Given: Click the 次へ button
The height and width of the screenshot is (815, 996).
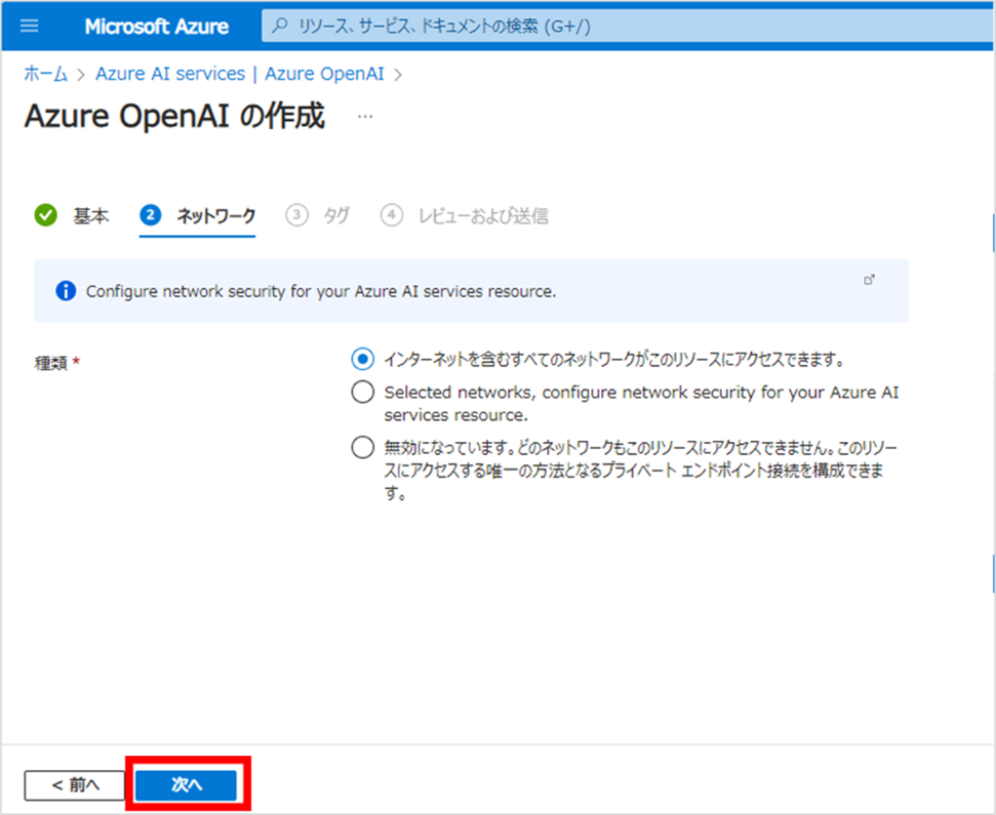Looking at the screenshot, I should pyautogui.click(x=187, y=785).
